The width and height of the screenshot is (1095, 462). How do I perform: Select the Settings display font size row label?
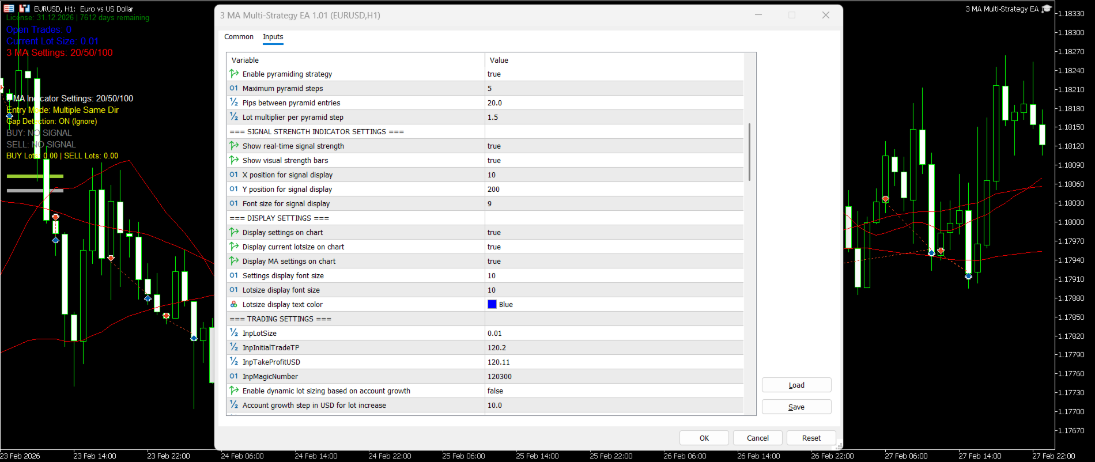coord(283,275)
